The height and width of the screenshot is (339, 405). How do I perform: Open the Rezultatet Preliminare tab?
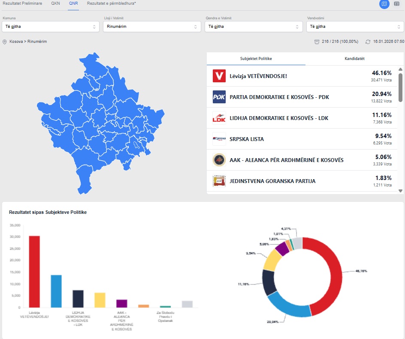pyautogui.click(x=22, y=3)
